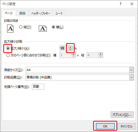This screenshot has height=132, width=138.
Task: Increase the 縦 pages tall spinner
Action: [100, 54]
